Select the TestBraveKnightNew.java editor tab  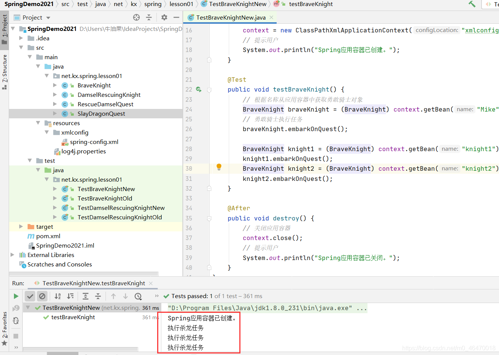(230, 17)
